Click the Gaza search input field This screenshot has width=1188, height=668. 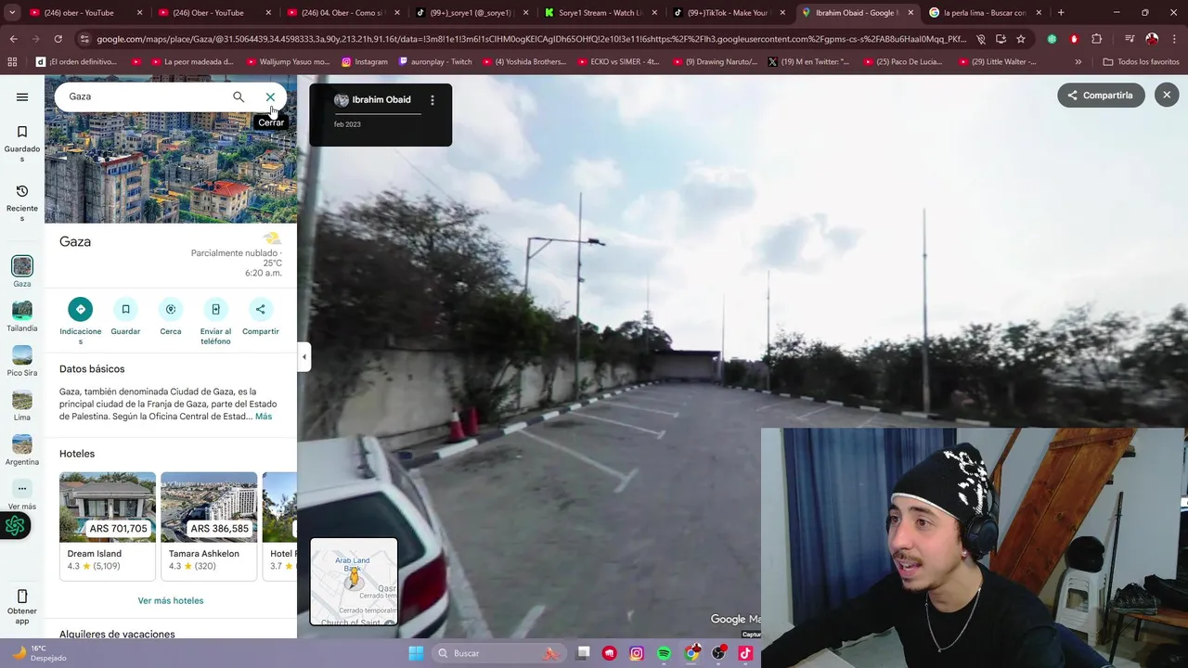click(144, 96)
